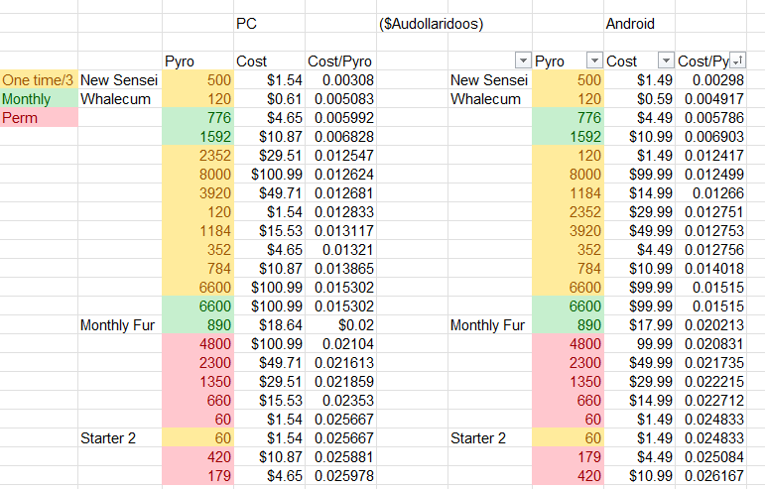Select the PC table "Monthly Fur" cell
This screenshot has width=765, height=489.
pyautogui.click(x=119, y=325)
